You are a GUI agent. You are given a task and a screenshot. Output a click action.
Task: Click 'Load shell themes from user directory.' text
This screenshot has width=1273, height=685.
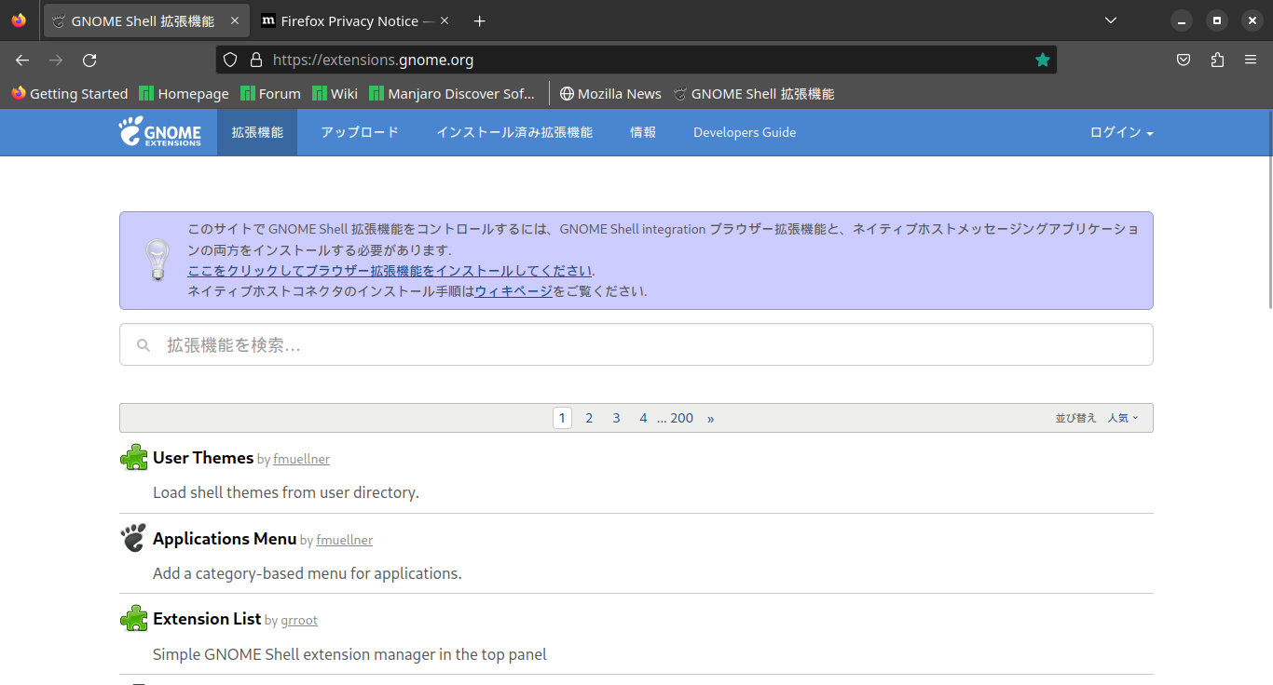[x=286, y=492]
